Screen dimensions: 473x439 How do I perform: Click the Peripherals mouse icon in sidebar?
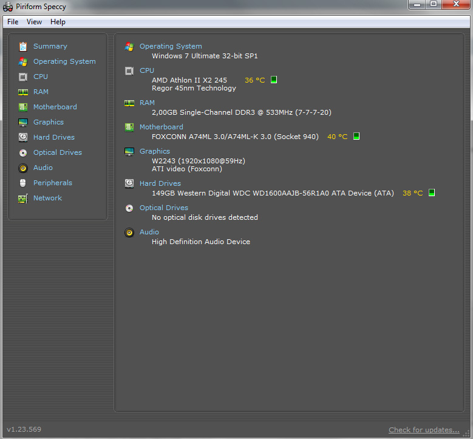click(x=22, y=183)
